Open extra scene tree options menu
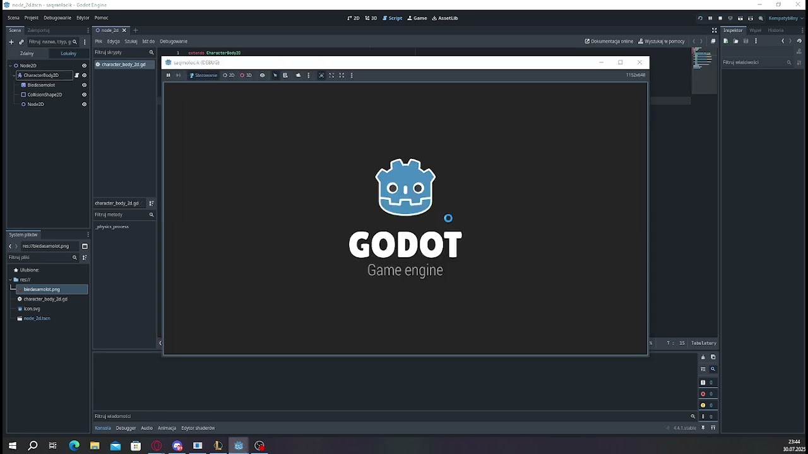 point(85,42)
